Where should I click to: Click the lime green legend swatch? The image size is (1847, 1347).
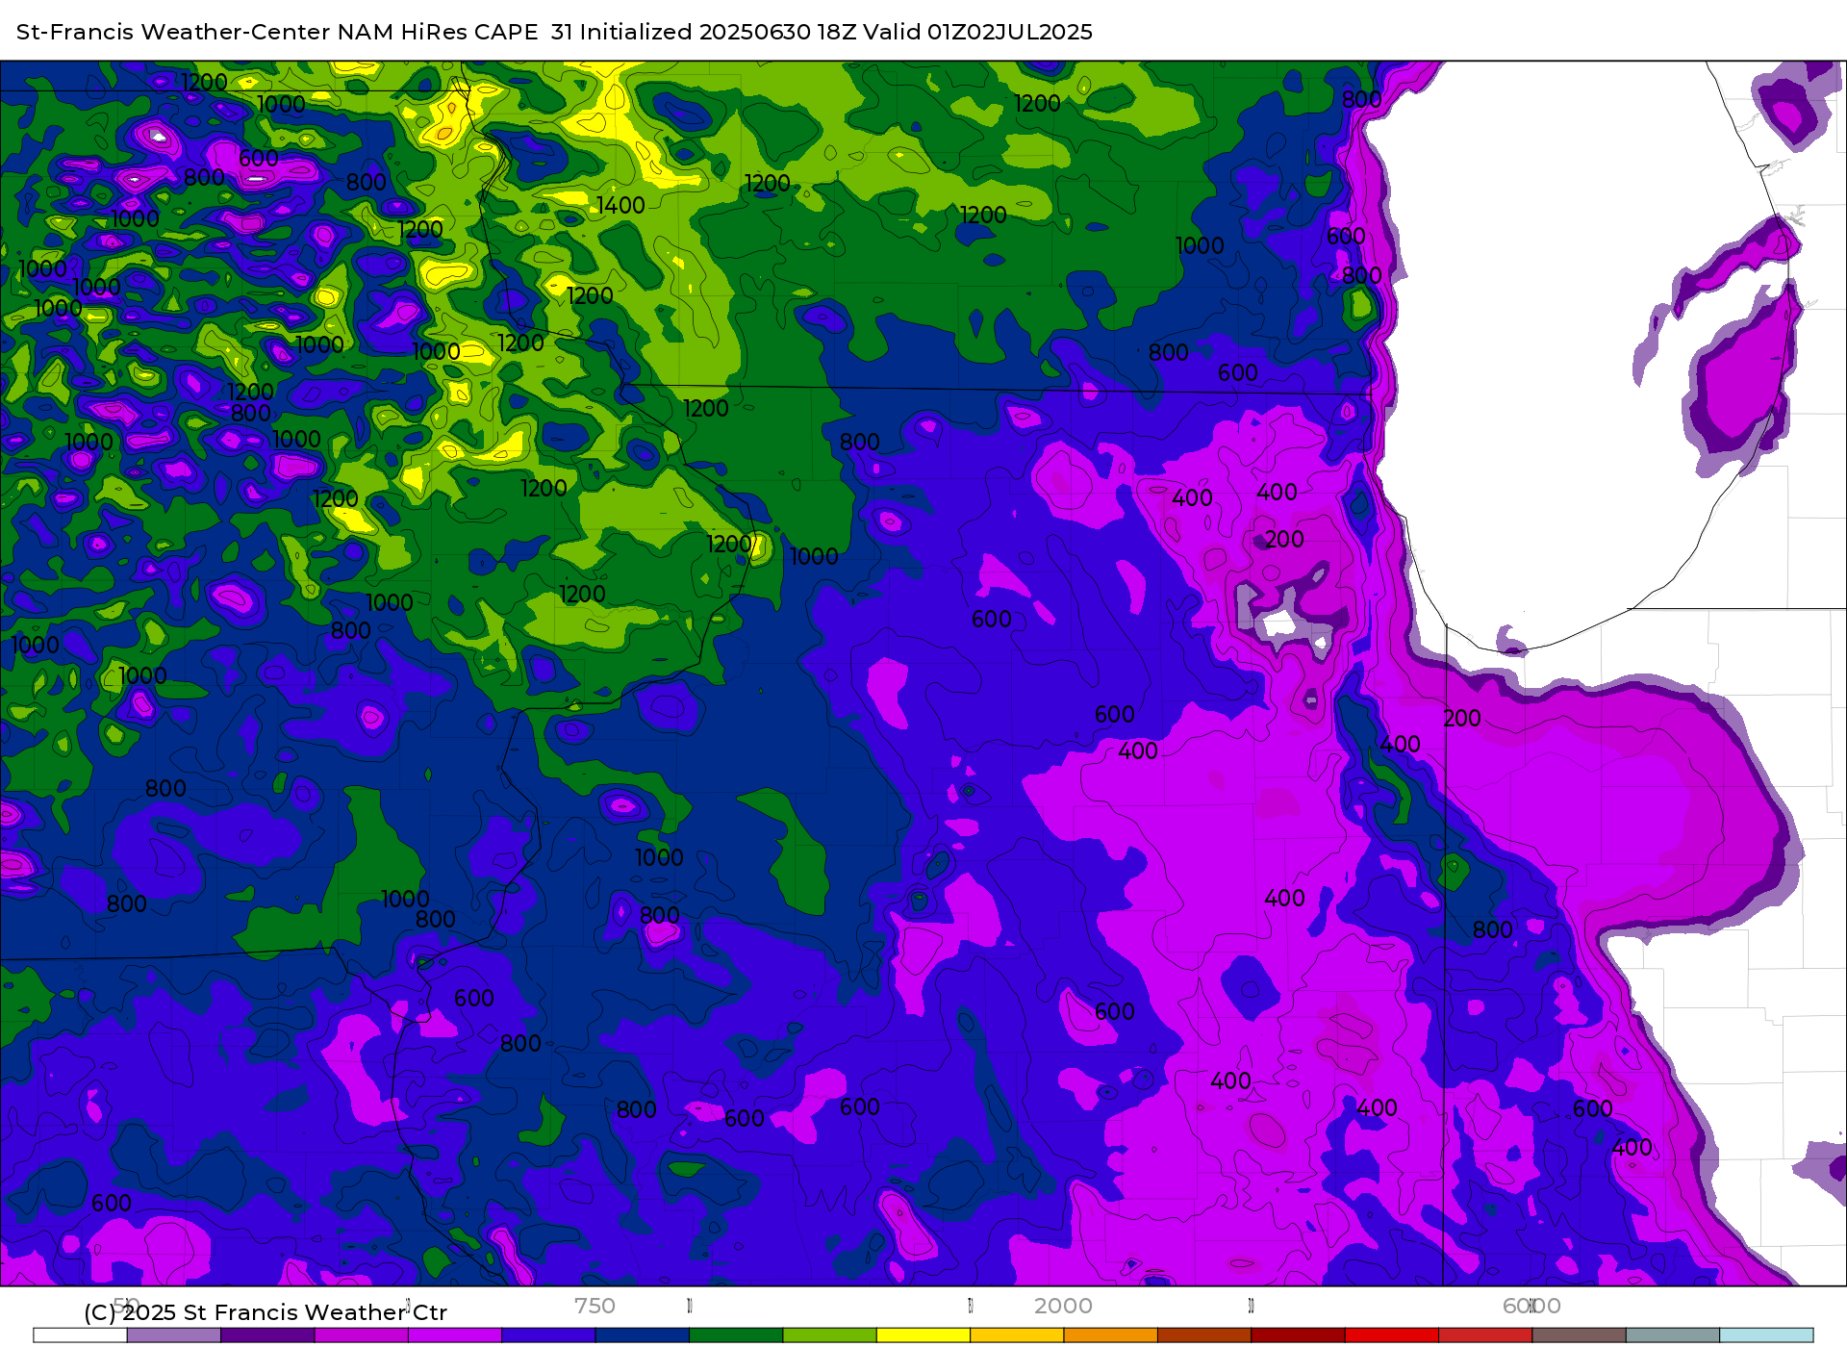tap(830, 1335)
